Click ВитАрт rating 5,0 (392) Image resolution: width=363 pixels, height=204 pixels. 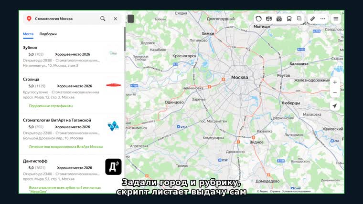(x=36, y=127)
